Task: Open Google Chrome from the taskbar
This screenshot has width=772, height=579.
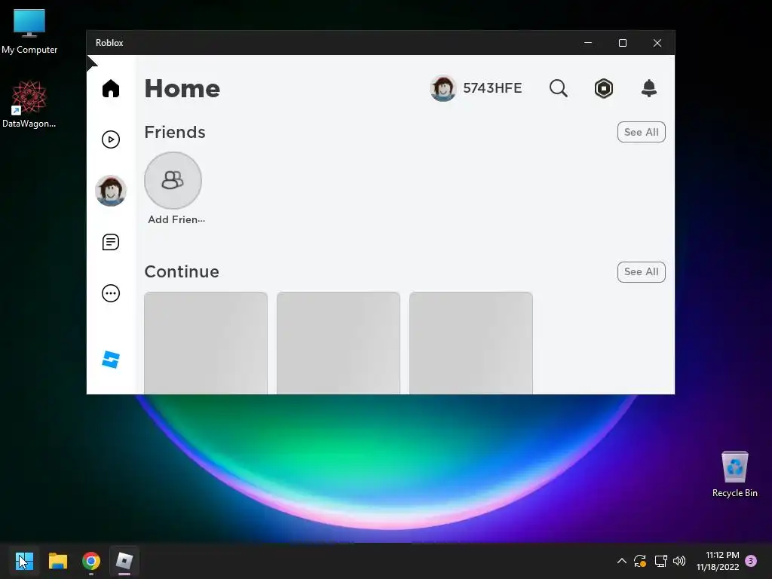Action: click(91, 561)
